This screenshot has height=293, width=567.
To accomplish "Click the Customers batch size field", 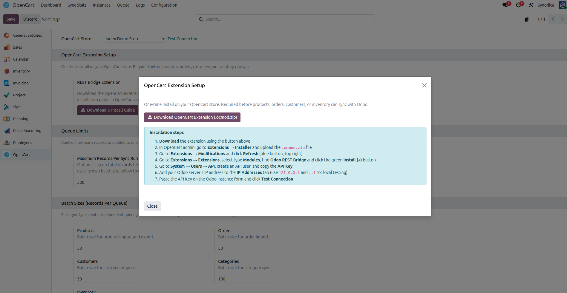I will tap(107, 279).
